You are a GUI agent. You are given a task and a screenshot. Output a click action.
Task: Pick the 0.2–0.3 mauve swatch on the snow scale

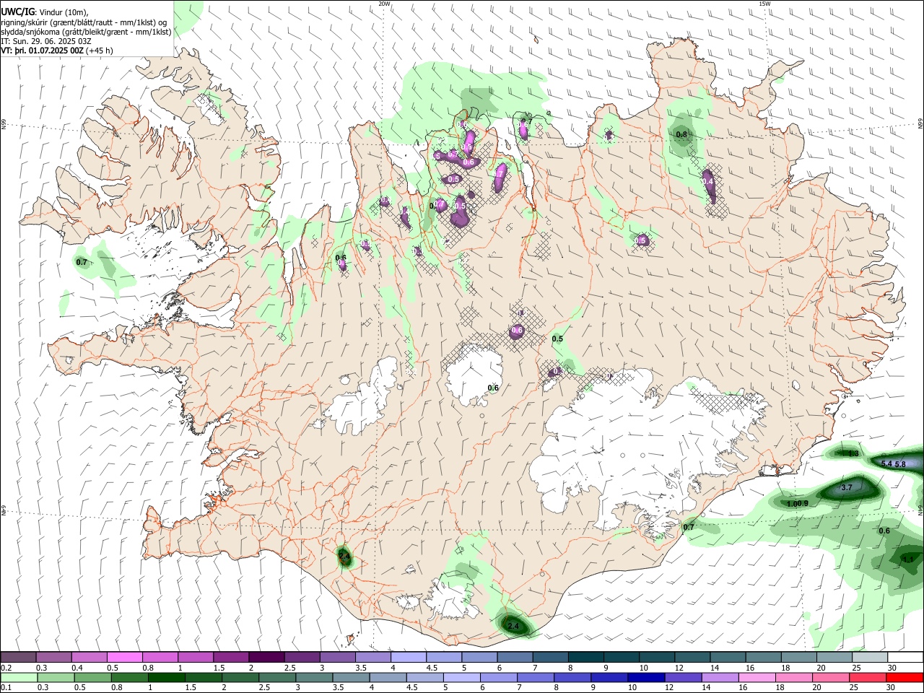tap(19, 657)
